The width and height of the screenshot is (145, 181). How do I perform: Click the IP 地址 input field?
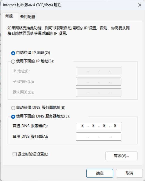[x=99, y=71]
